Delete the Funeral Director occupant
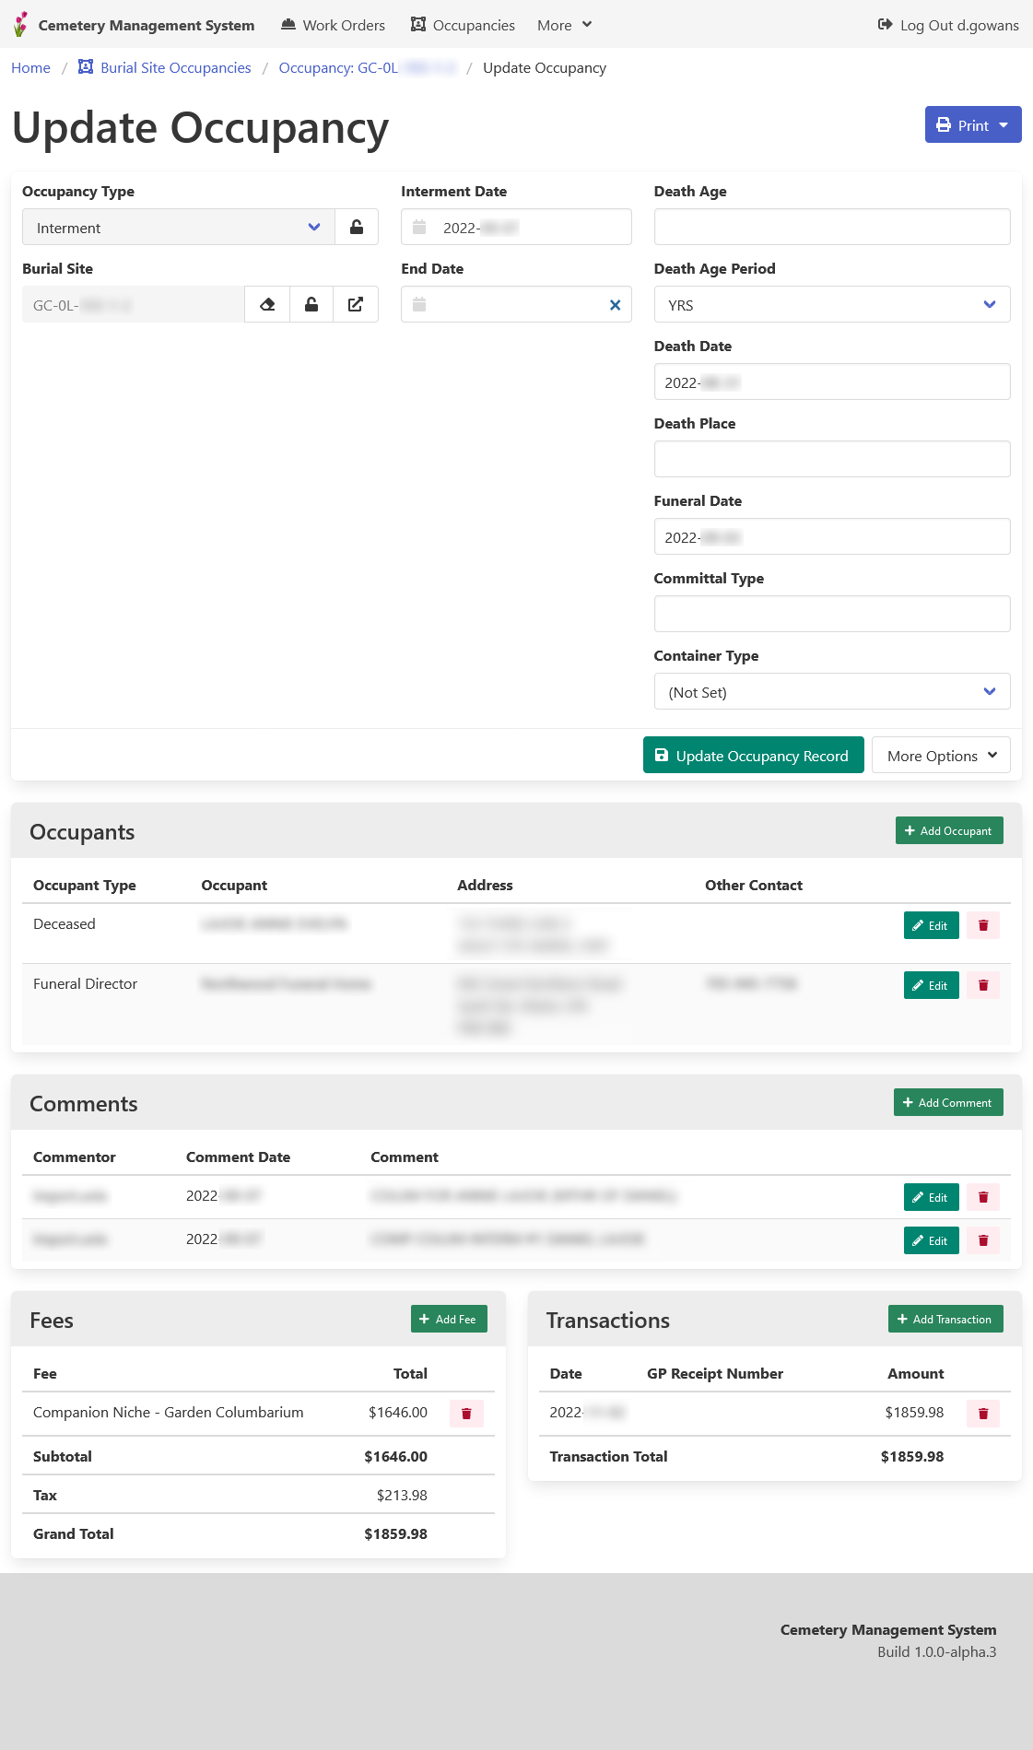The image size is (1033, 1750). click(983, 985)
